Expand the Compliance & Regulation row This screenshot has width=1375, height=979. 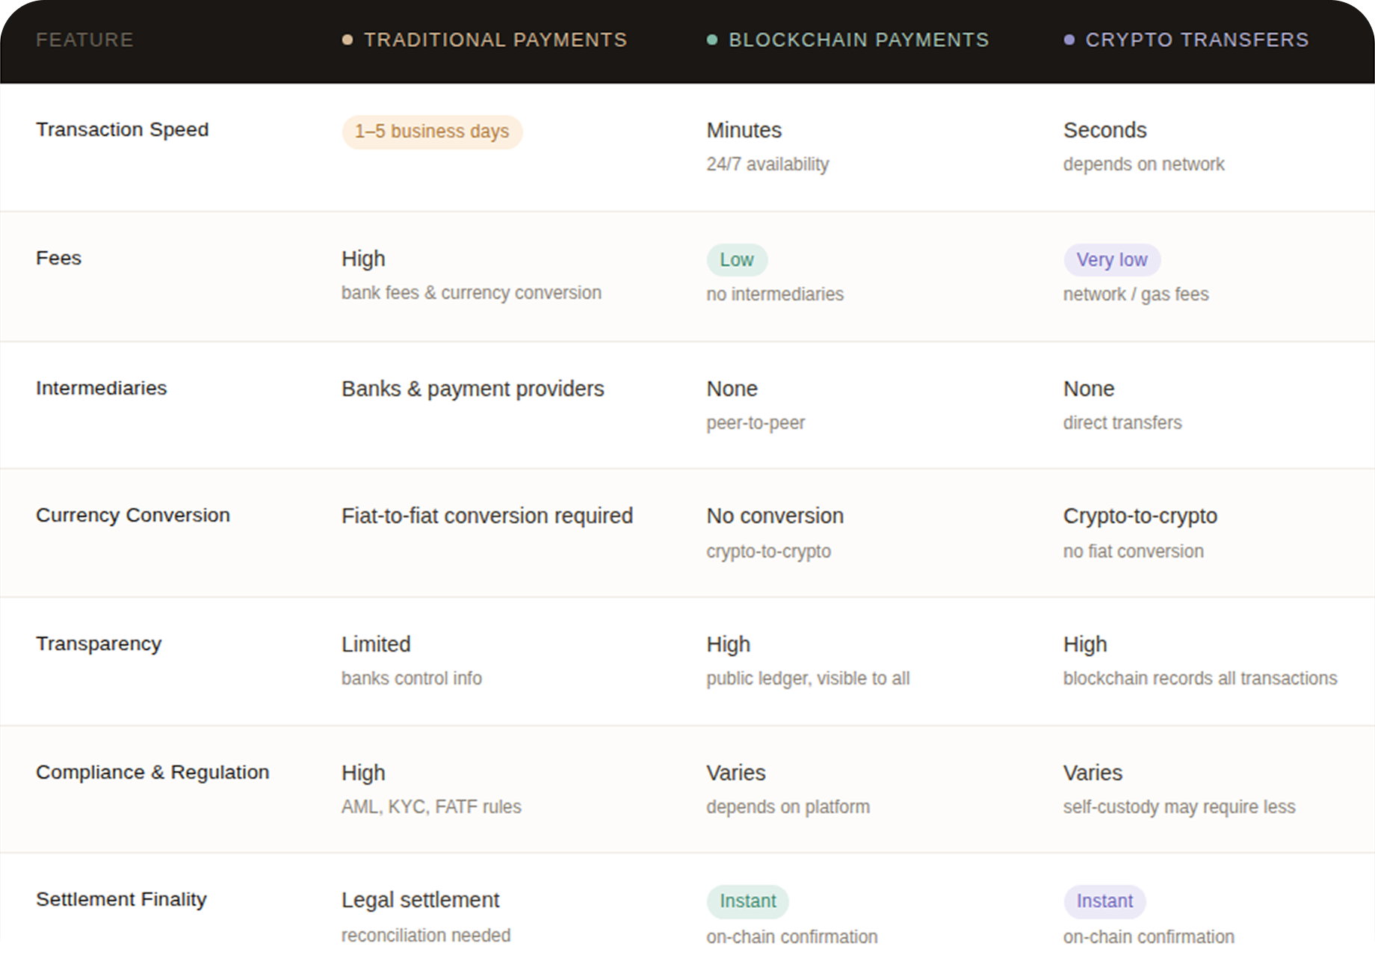click(x=153, y=772)
